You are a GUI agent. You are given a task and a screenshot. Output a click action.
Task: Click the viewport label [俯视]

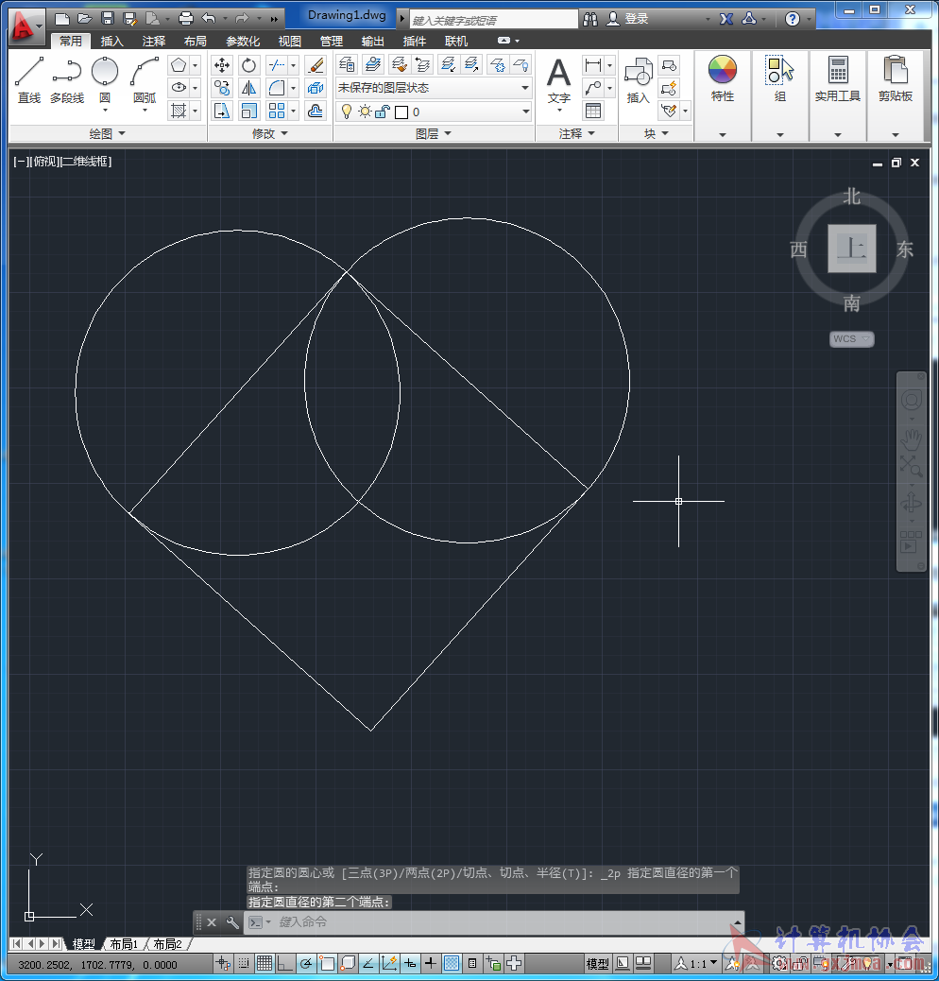click(x=44, y=162)
